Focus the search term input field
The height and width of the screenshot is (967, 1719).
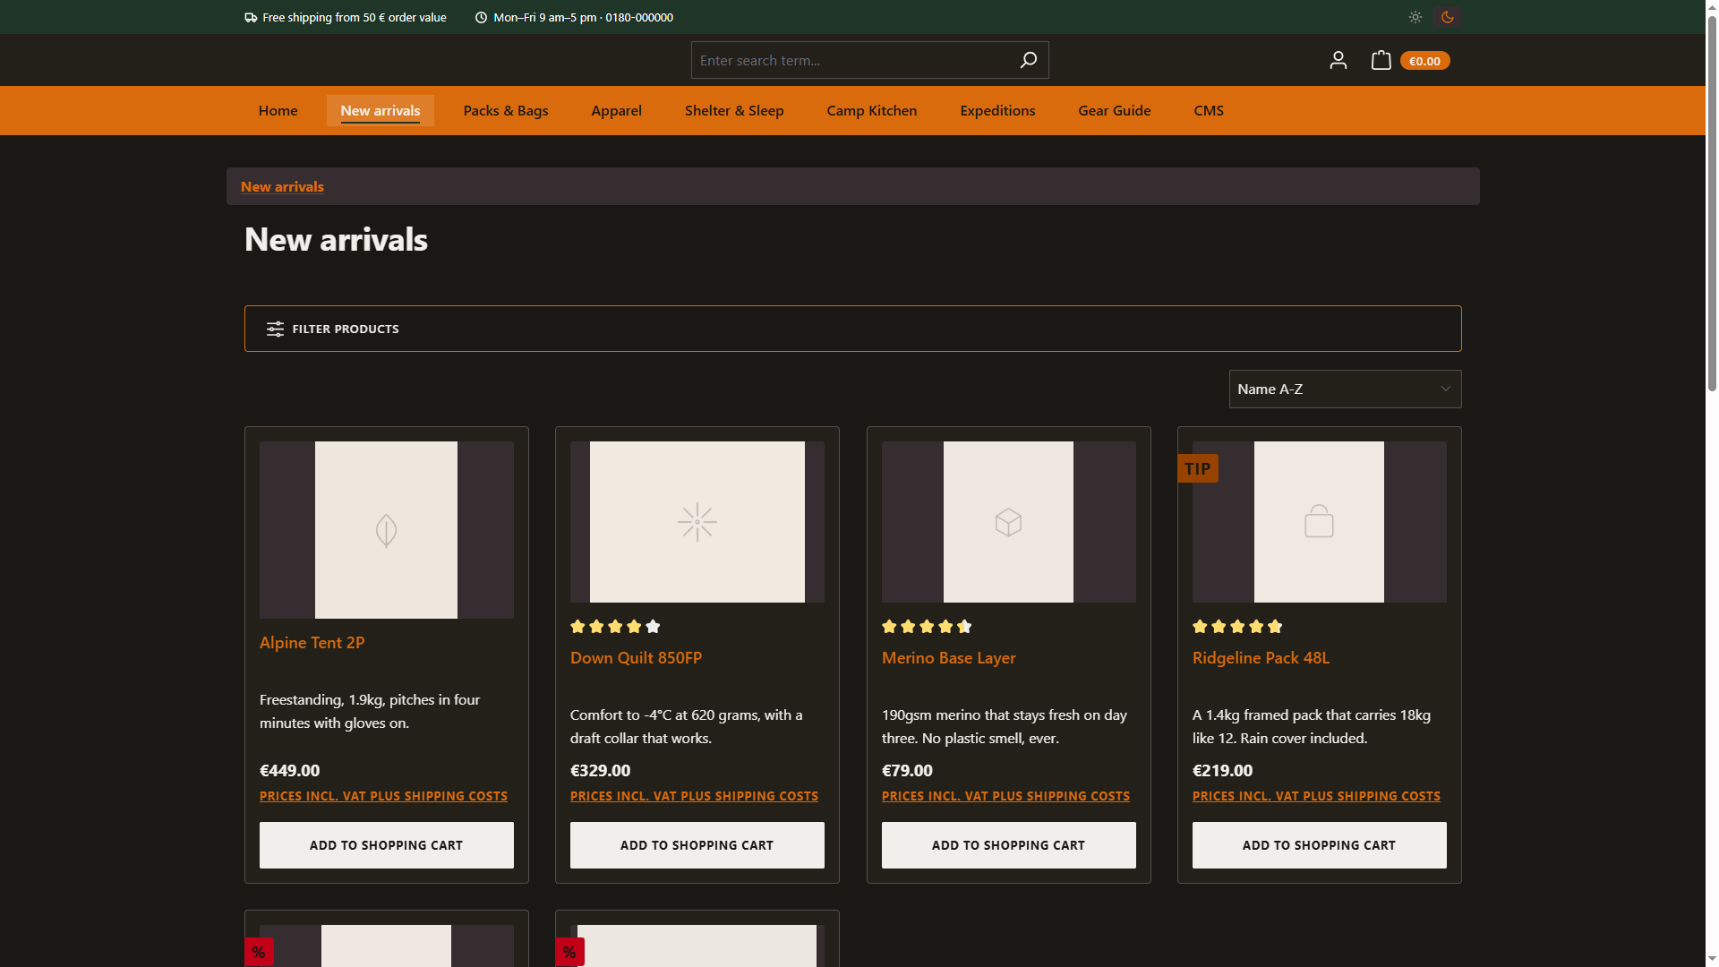pyautogui.click(x=851, y=60)
